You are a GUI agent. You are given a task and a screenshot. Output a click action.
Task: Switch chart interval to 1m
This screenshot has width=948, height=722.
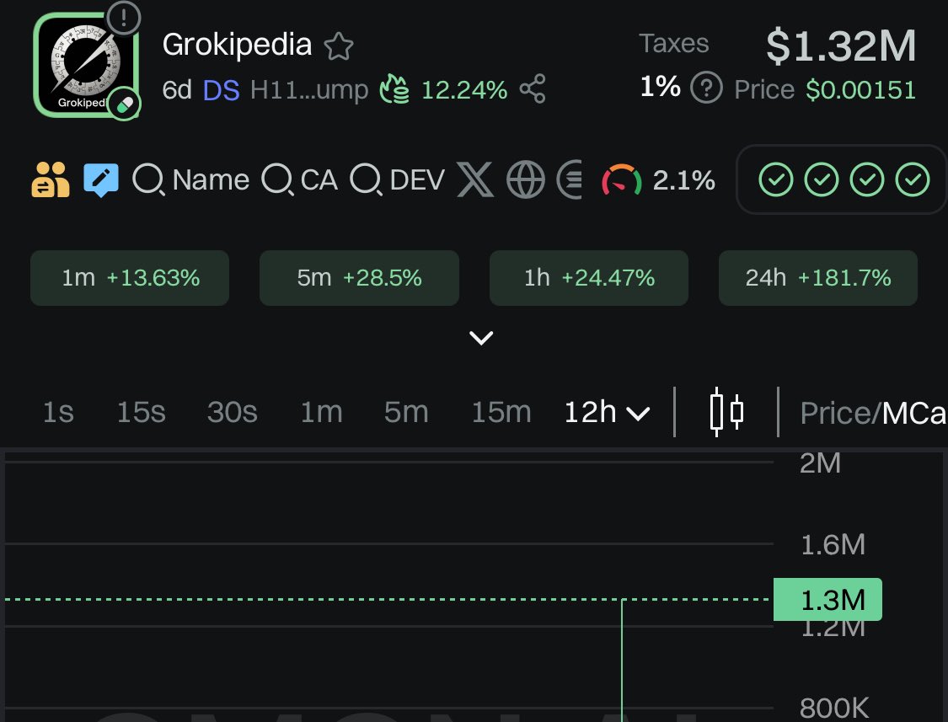click(322, 413)
